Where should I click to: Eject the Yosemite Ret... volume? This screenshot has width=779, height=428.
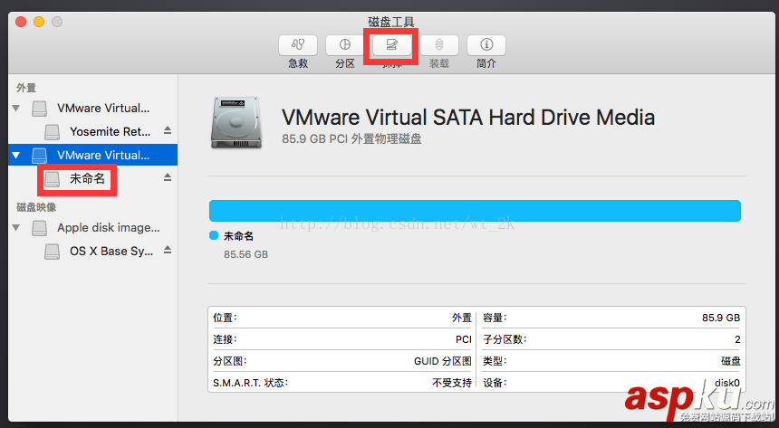coord(167,131)
